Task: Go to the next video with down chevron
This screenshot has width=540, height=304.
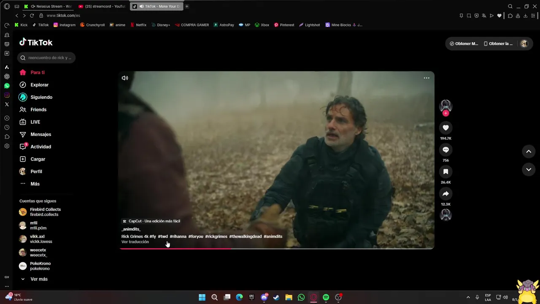Action: tap(529, 169)
